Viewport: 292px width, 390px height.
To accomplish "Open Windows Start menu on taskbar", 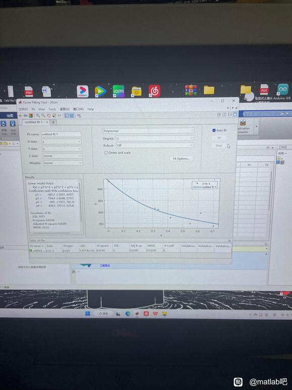I will 88,313.
